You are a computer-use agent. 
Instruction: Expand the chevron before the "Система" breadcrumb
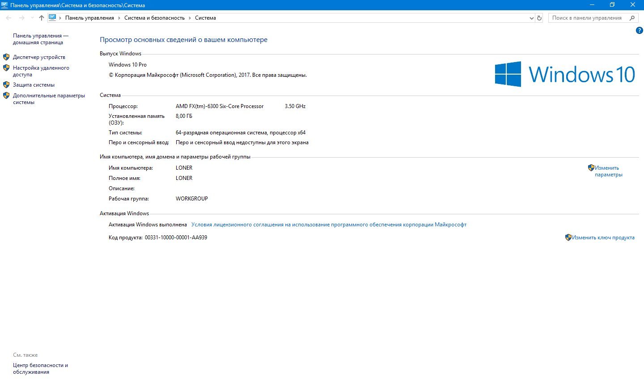[190, 18]
